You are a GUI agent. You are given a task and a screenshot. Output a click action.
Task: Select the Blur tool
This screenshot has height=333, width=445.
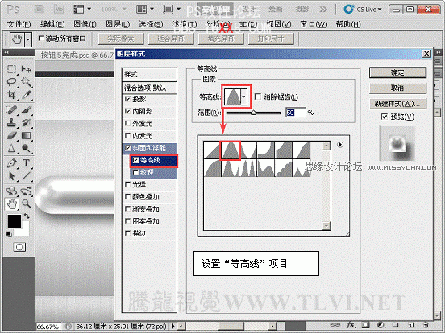coord(11,148)
